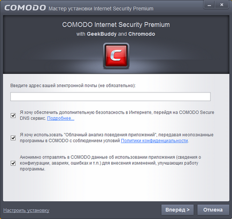Proceed with the Вперёд > button

[177, 210]
